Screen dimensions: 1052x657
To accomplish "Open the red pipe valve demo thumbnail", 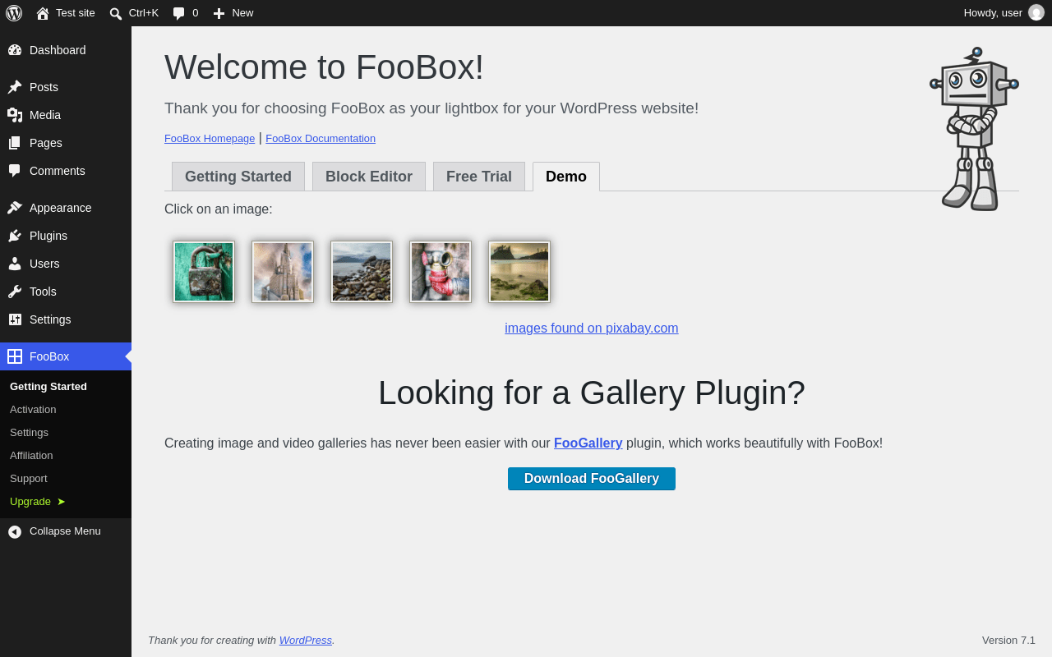I will coord(441,272).
